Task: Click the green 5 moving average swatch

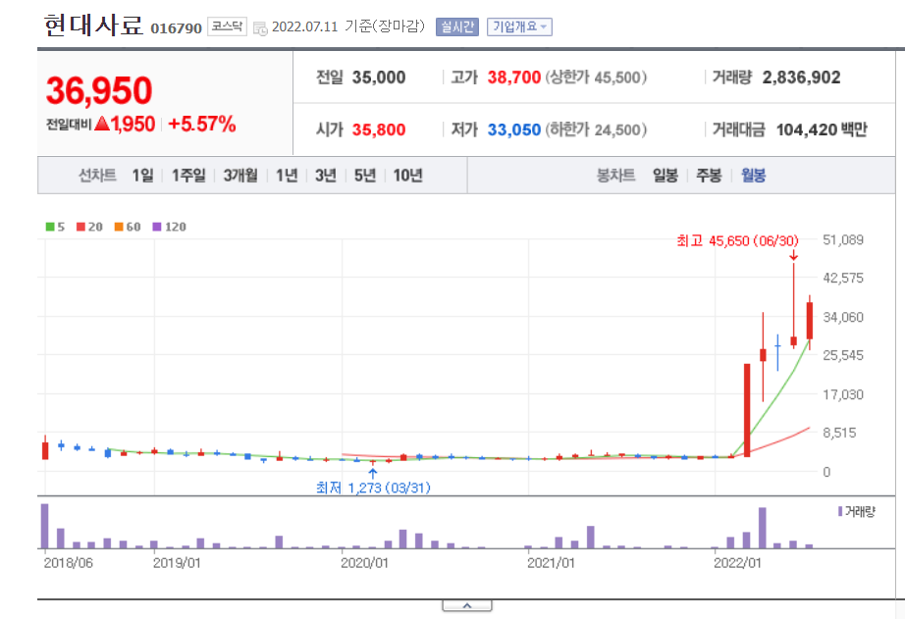Action: 50,227
